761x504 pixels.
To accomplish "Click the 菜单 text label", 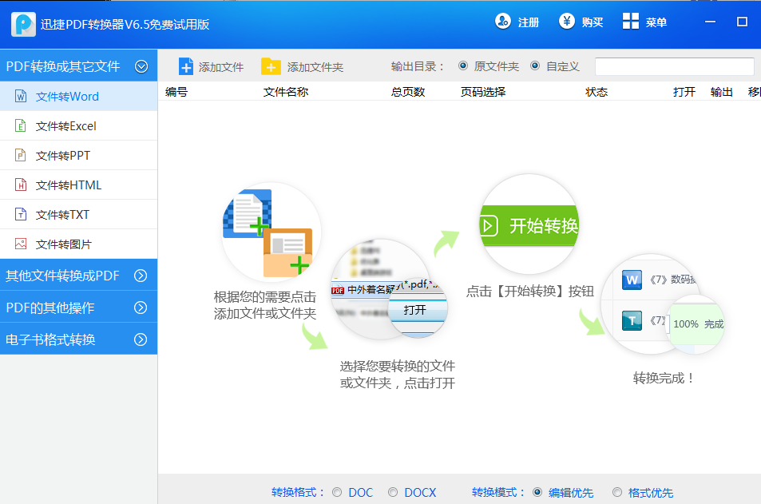I will click(x=656, y=22).
